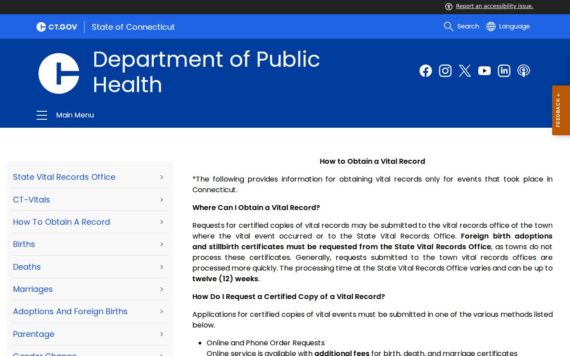This screenshot has height=356, width=570.
Task: Click the Search label in header
Action: coord(468,26)
